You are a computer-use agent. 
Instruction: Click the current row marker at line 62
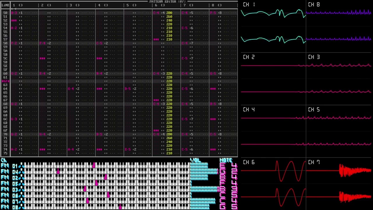[x=5, y=81]
